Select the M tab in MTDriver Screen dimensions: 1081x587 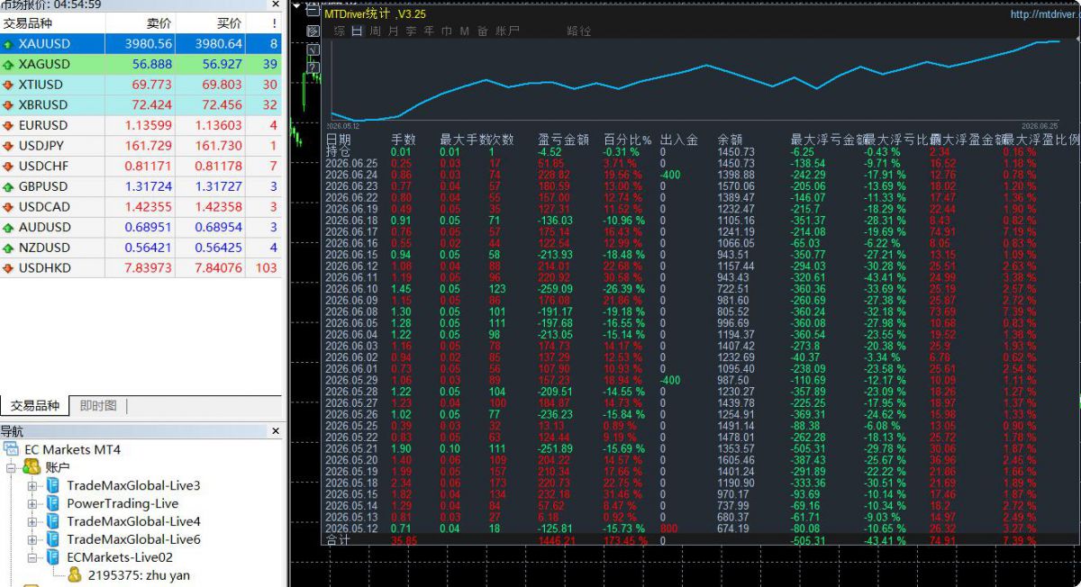coord(465,31)
